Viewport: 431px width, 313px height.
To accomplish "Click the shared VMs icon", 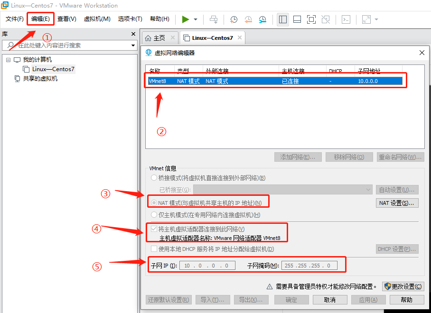I will coord(17,79).
